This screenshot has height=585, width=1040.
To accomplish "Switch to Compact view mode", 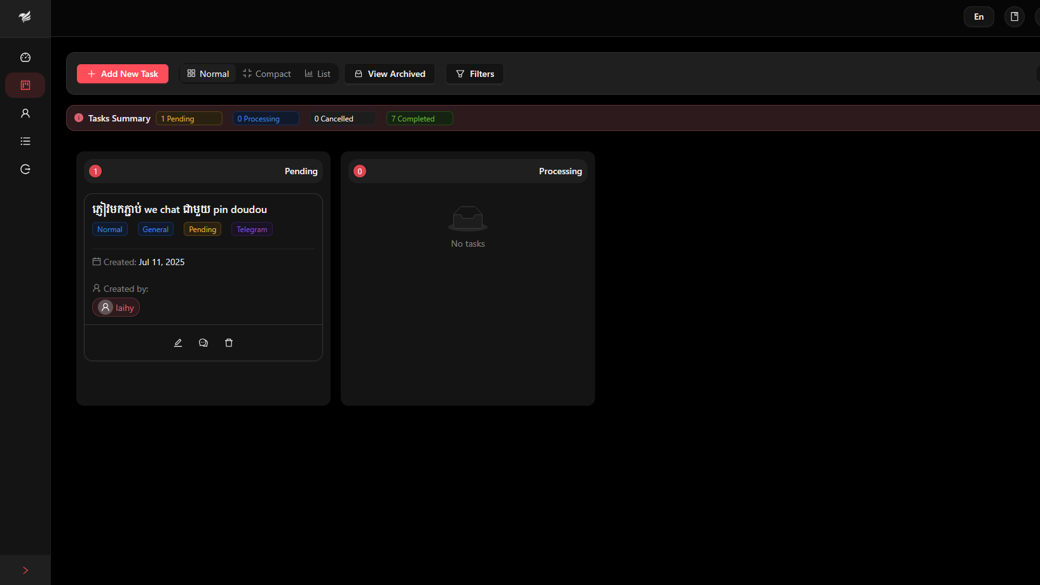I will click(x=266, y=73).
